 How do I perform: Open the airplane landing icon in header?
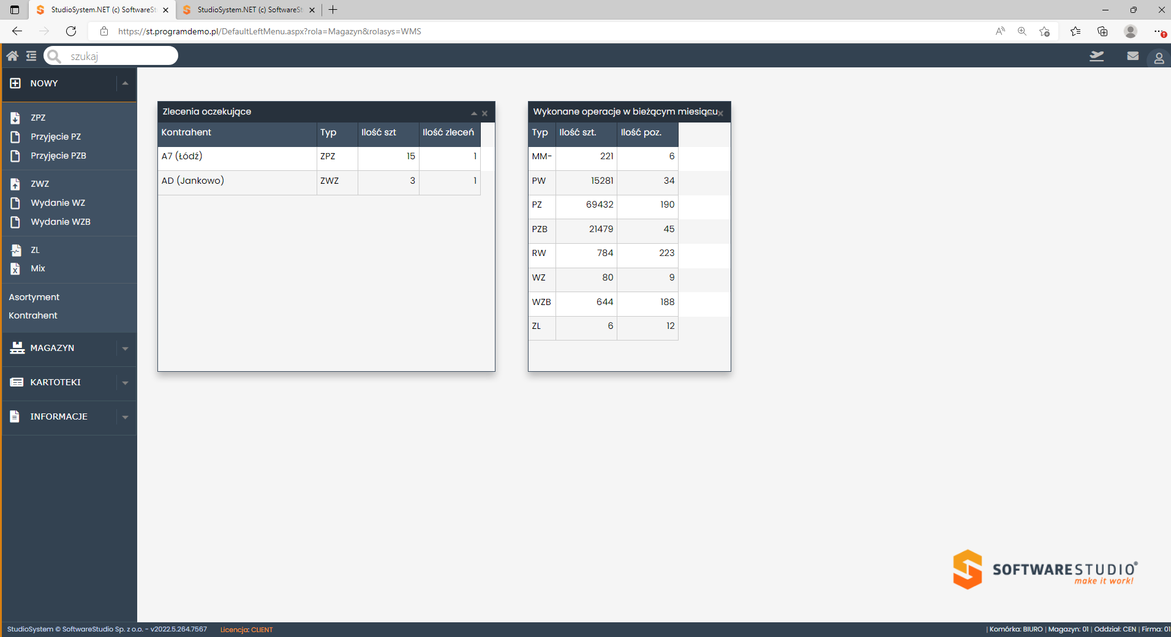pos(1096,56)
